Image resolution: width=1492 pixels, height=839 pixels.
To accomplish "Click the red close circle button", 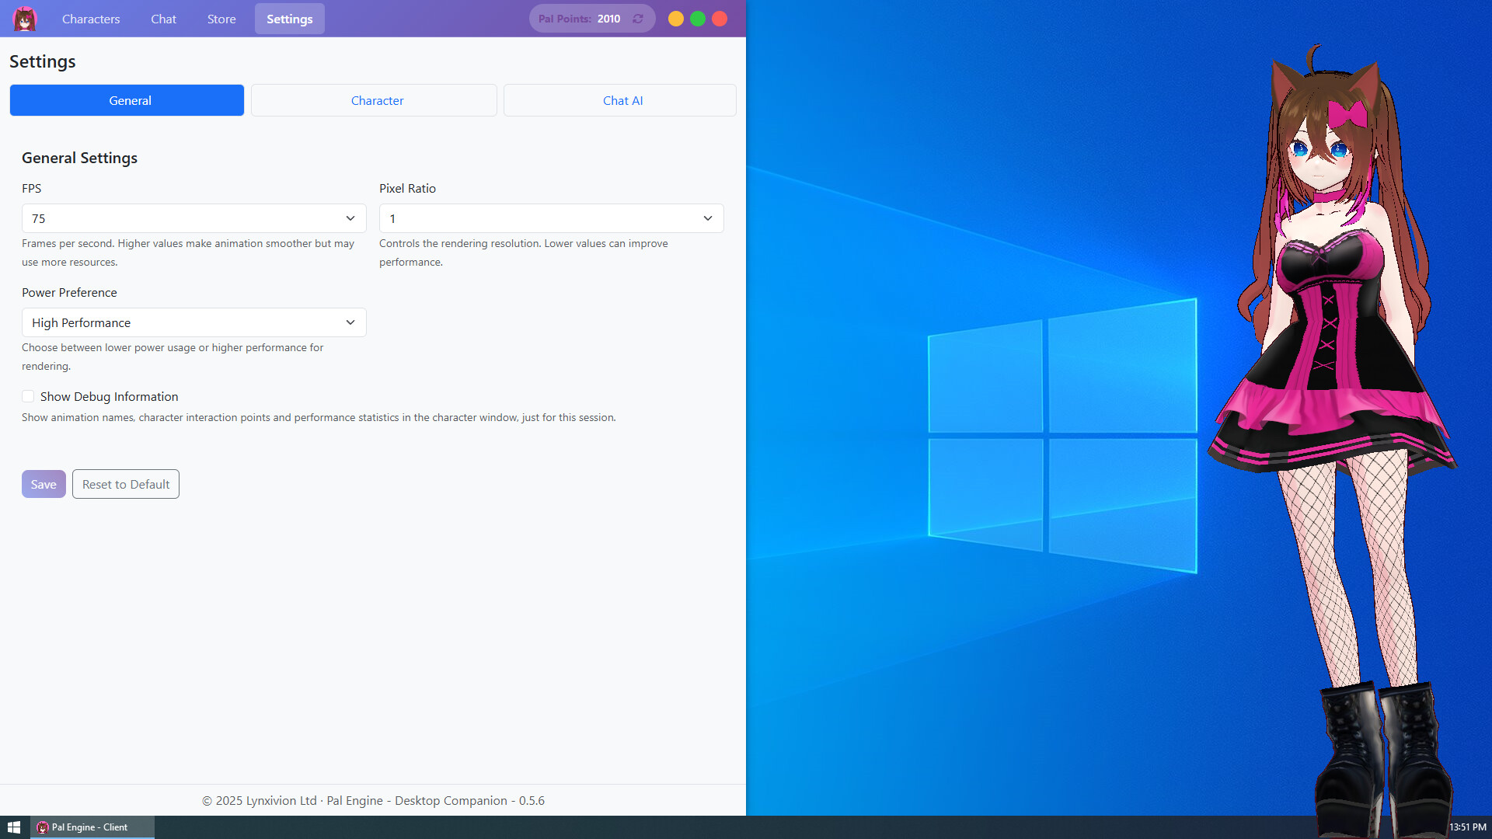I will point(720,19).
